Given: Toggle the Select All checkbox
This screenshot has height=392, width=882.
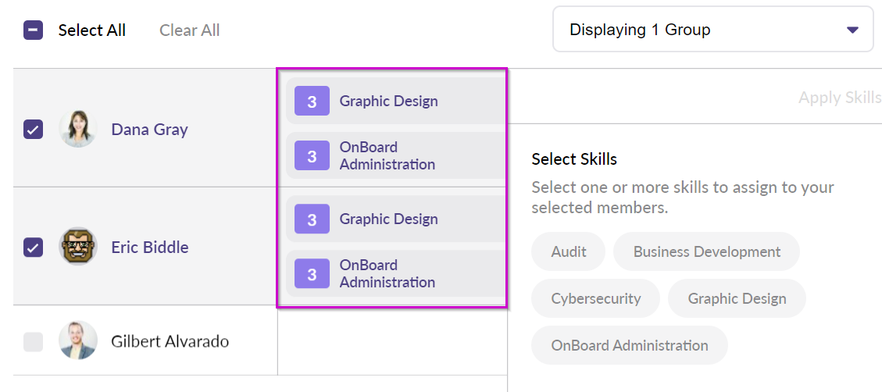Looking at the screenshot, I should tap(33, 30).
